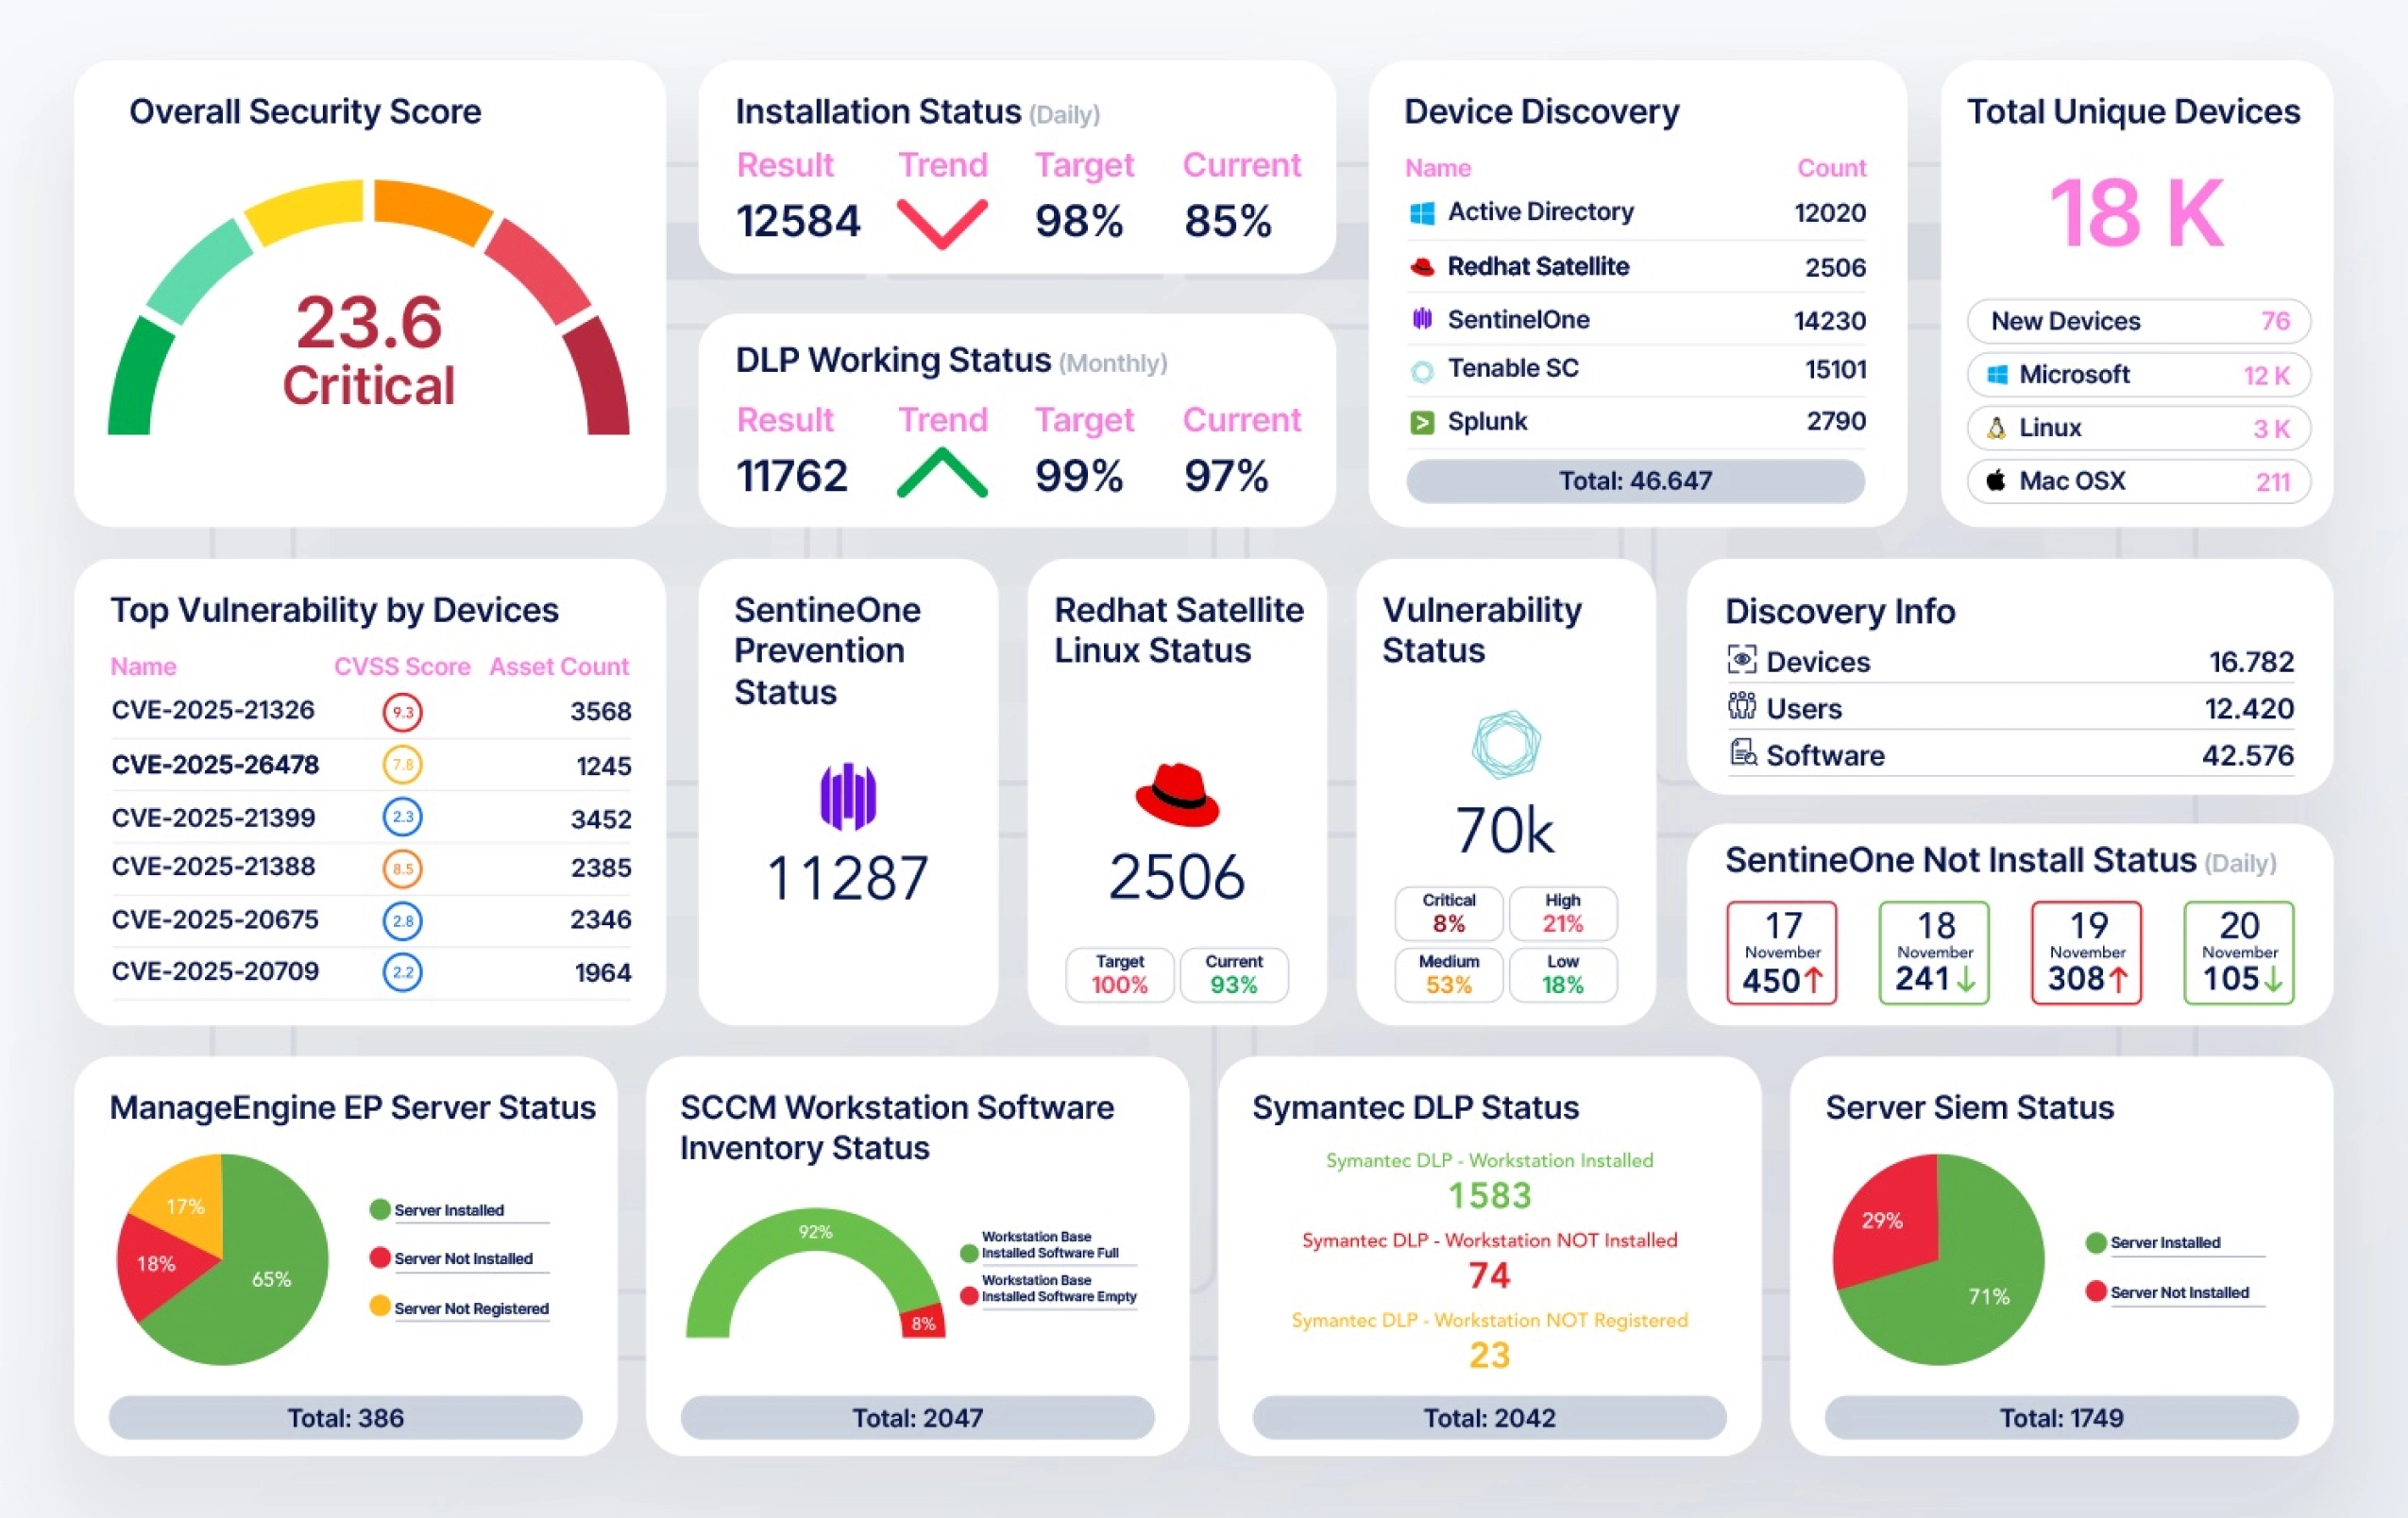Click the Linux penguin icon

[1996, 428]
